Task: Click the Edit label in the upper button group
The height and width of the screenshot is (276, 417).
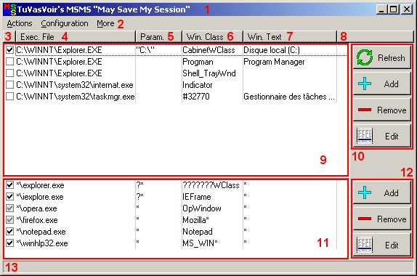Action: [392, 136]
